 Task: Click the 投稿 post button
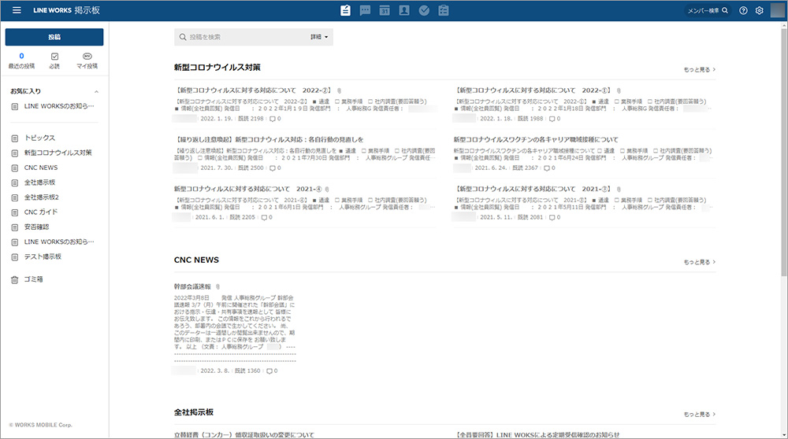click(x=54, y=37)
